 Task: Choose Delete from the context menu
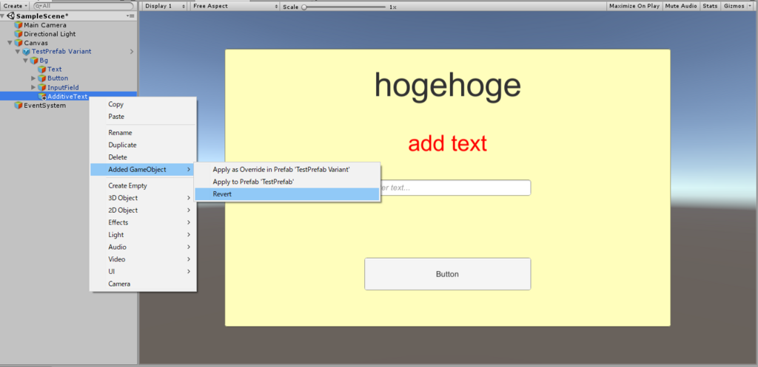[x=143, y=157]
